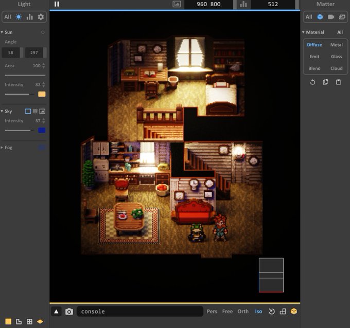Switch to Iso camera mode
Viewport: 350px width, 328px height.
pos(258,311)
